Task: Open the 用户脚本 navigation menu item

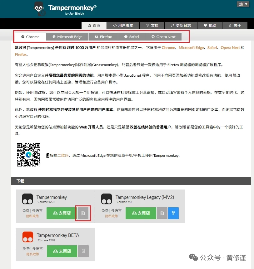Action: tap(124, 26)
